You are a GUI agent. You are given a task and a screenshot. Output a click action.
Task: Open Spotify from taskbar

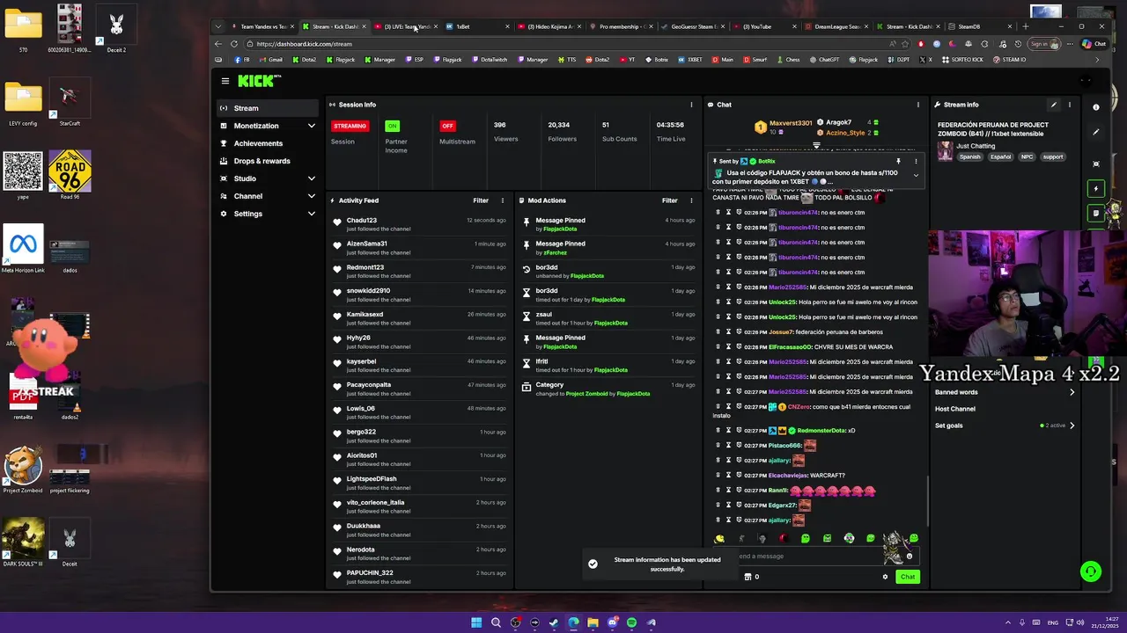tap(631, 622)
